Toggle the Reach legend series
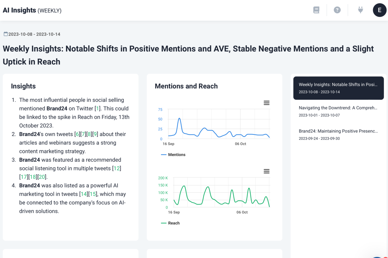The height and width of the screenshot is (258, 388). pyautogui.click(x=170, y=223)
